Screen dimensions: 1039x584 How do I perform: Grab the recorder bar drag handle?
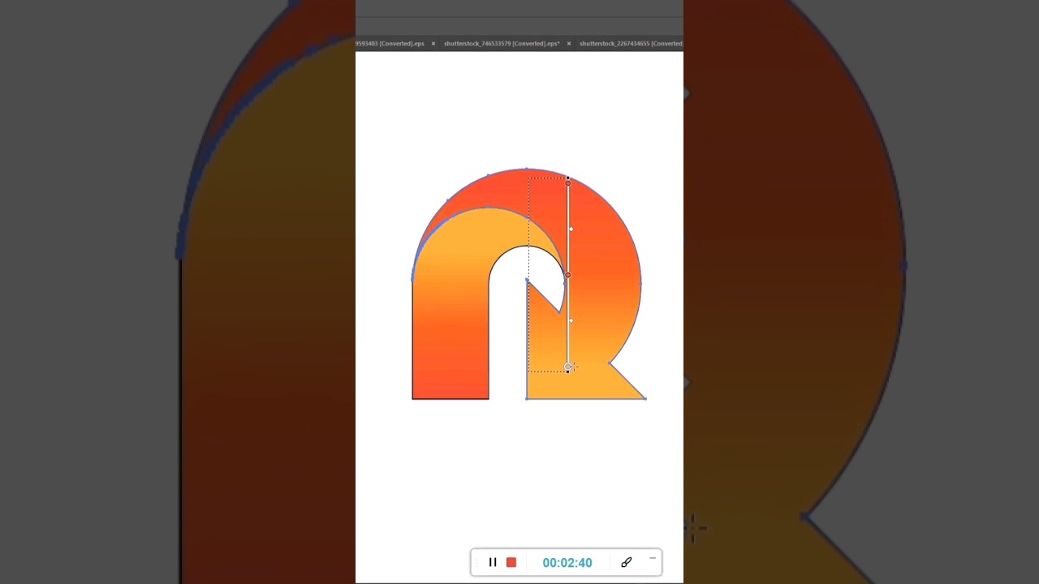tap(478, 562)
